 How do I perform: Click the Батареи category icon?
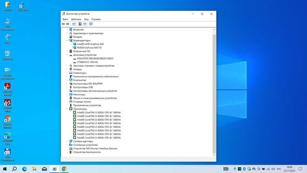71,37
